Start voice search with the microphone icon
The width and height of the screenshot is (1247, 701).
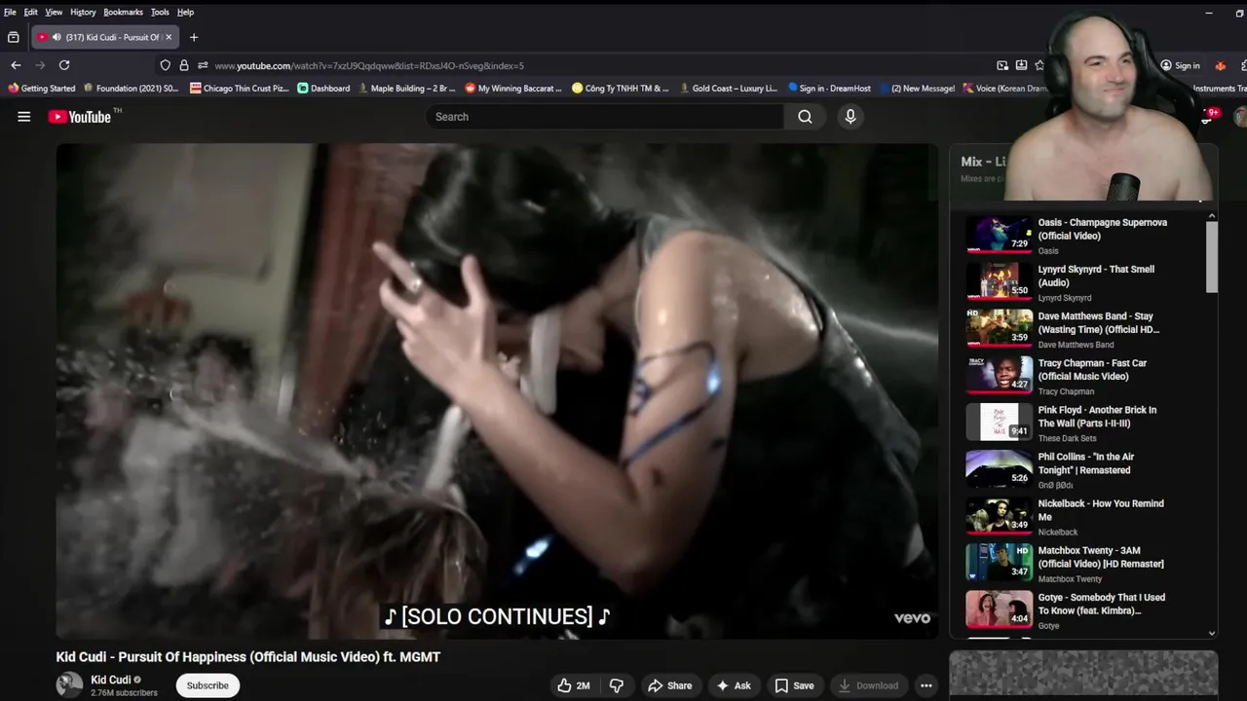pos(850,117)
